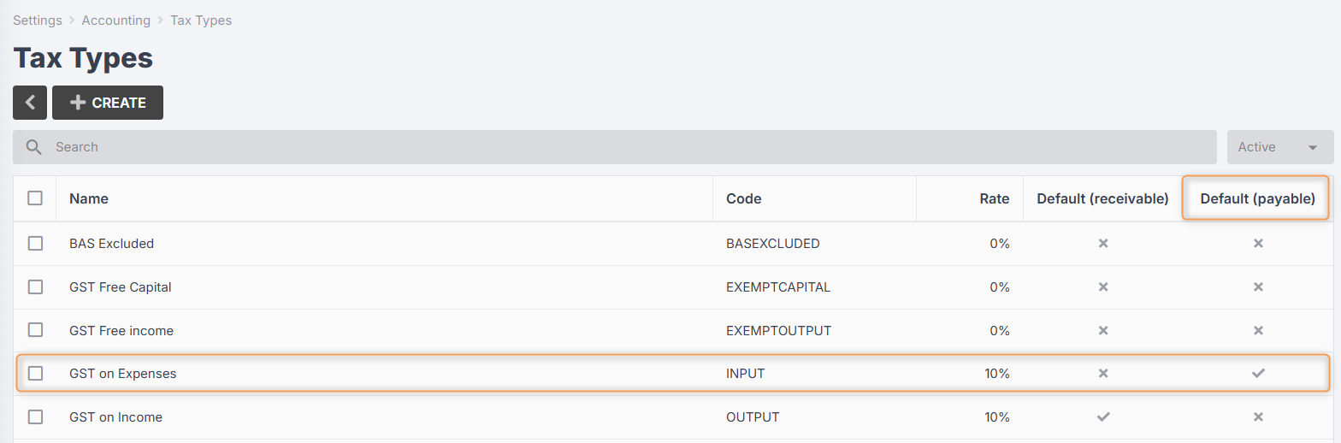1341x443 pixels.
Task: Go to the Accounting breadcrumb
Action: tap(116, 20)
